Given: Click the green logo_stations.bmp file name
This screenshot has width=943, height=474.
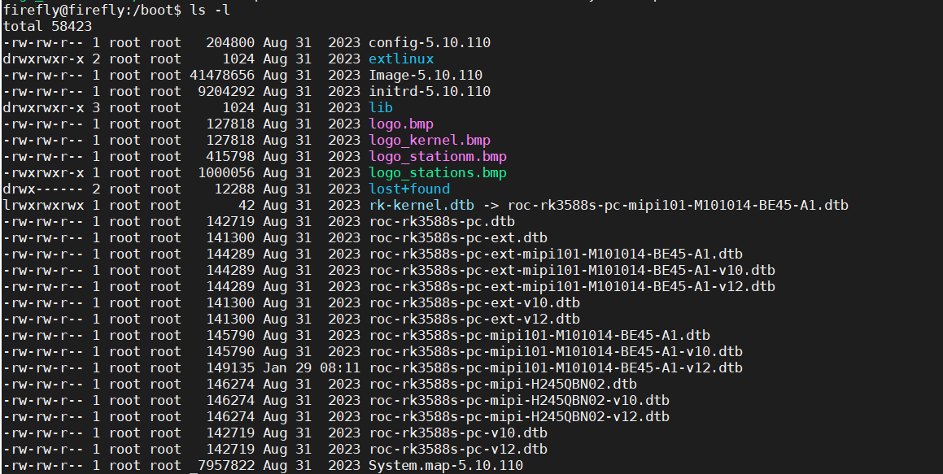Looking at the screenshot, I should pyautogui.click(x=437, y=173).
